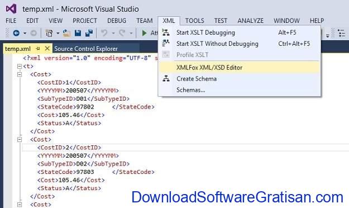This screenshot has width=349, height=208.
Task: Choose XMLFox XML/XSD Editor menu entry
Action: 240,68
